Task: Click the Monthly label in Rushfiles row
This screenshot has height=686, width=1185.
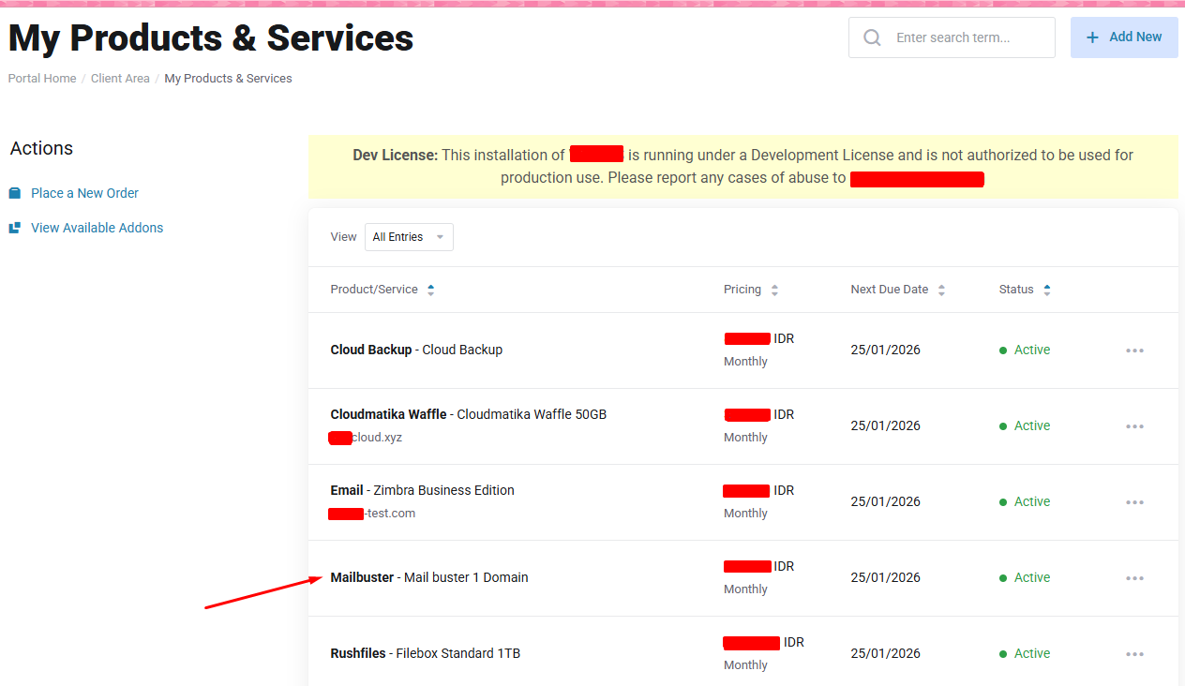Action: coord(745,665)
